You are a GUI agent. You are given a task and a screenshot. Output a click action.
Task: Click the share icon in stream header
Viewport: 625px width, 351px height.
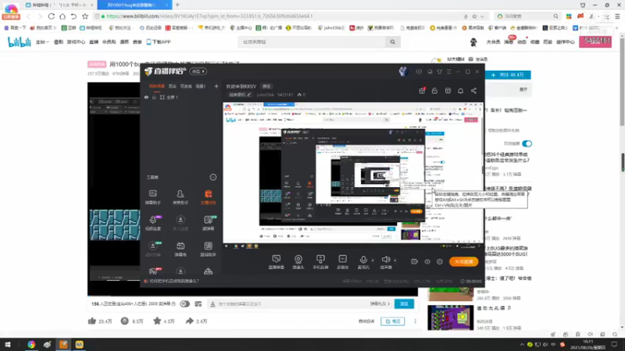[x=473, y=90]
